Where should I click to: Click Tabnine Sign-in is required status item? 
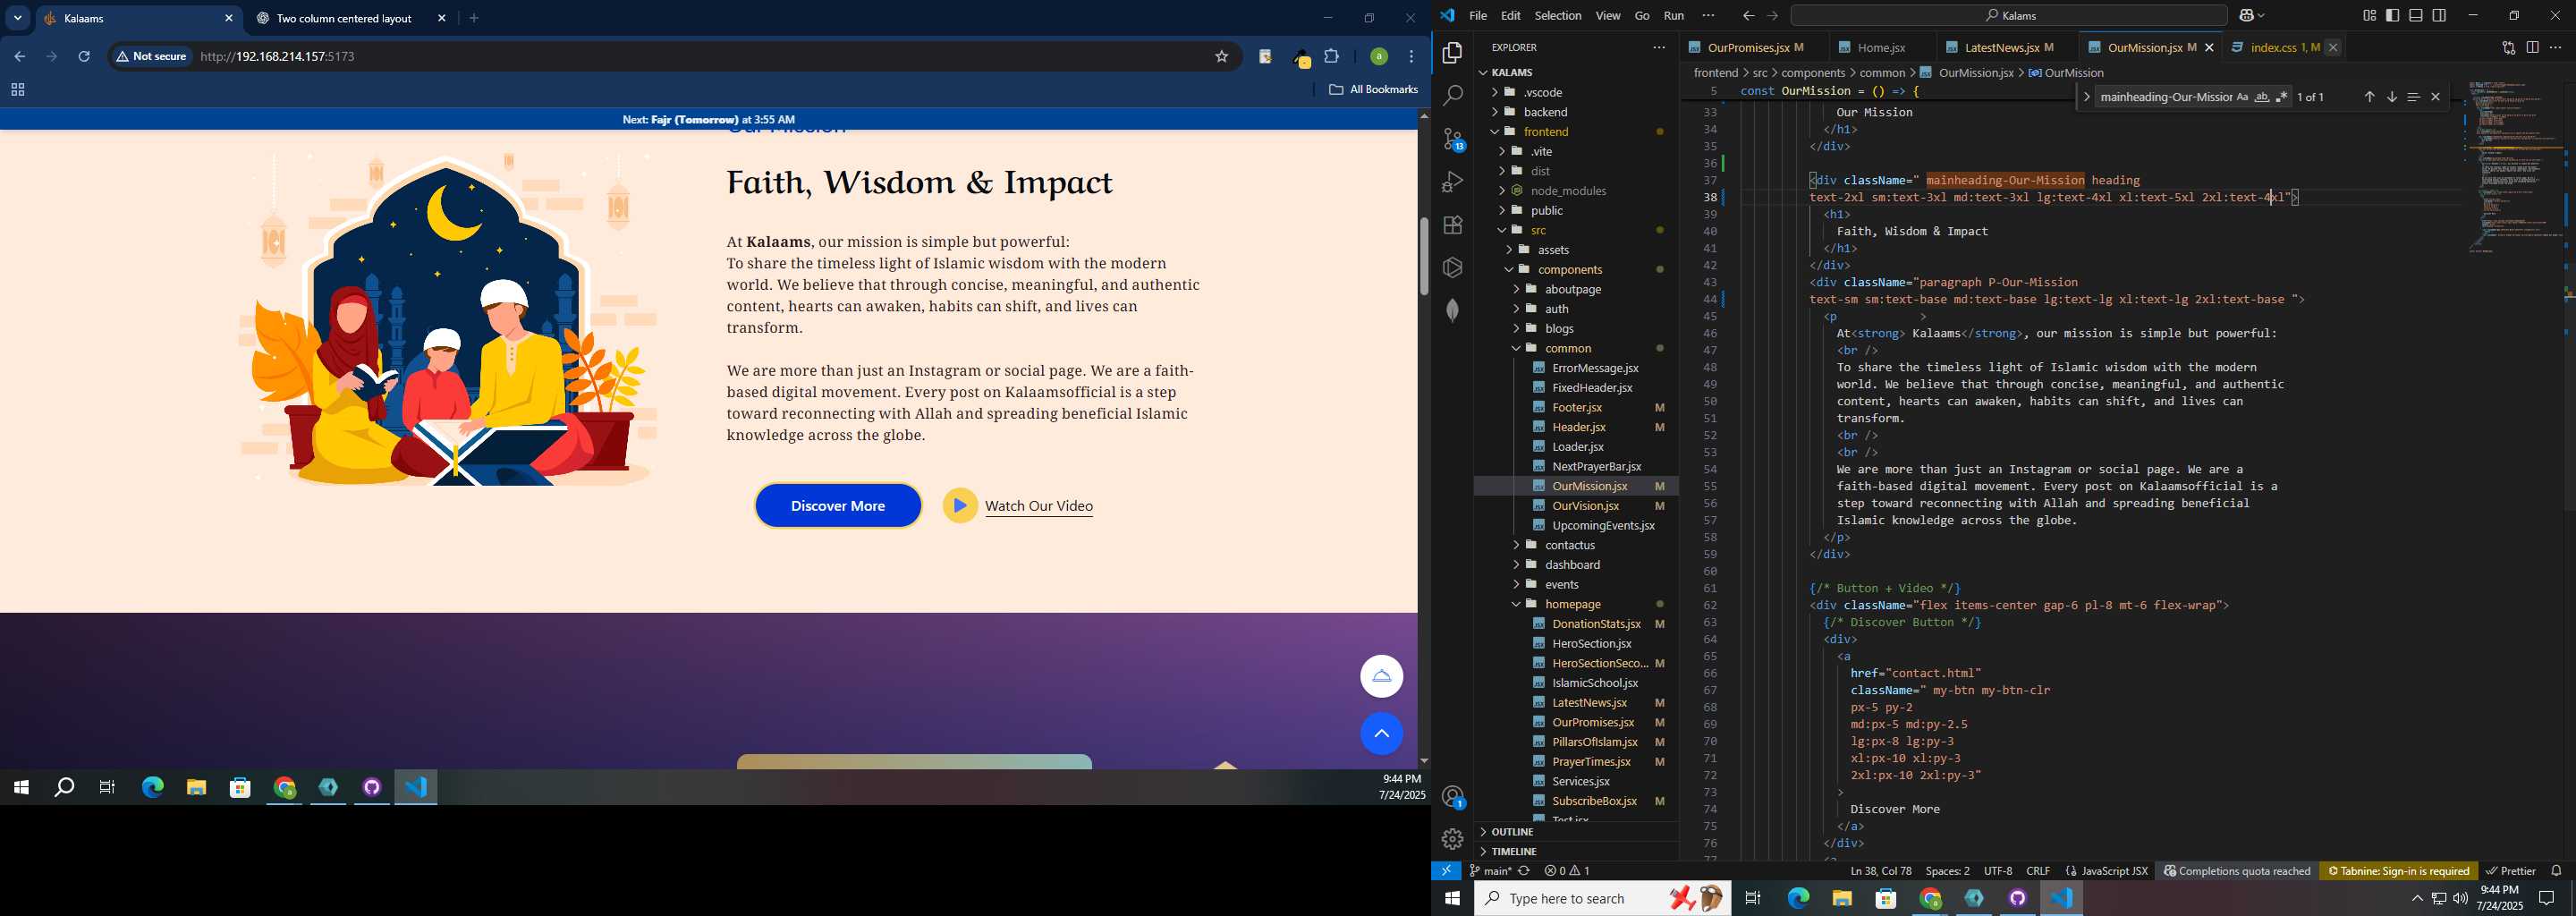[2398, 871]
